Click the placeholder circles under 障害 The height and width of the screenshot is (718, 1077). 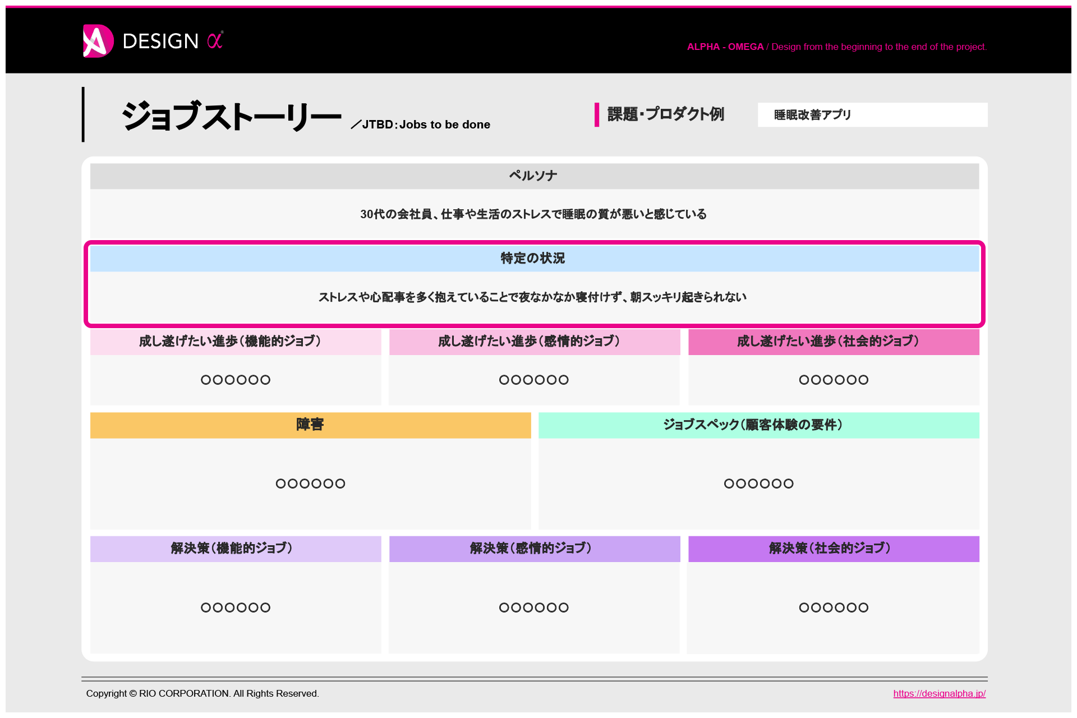point(310,484)
